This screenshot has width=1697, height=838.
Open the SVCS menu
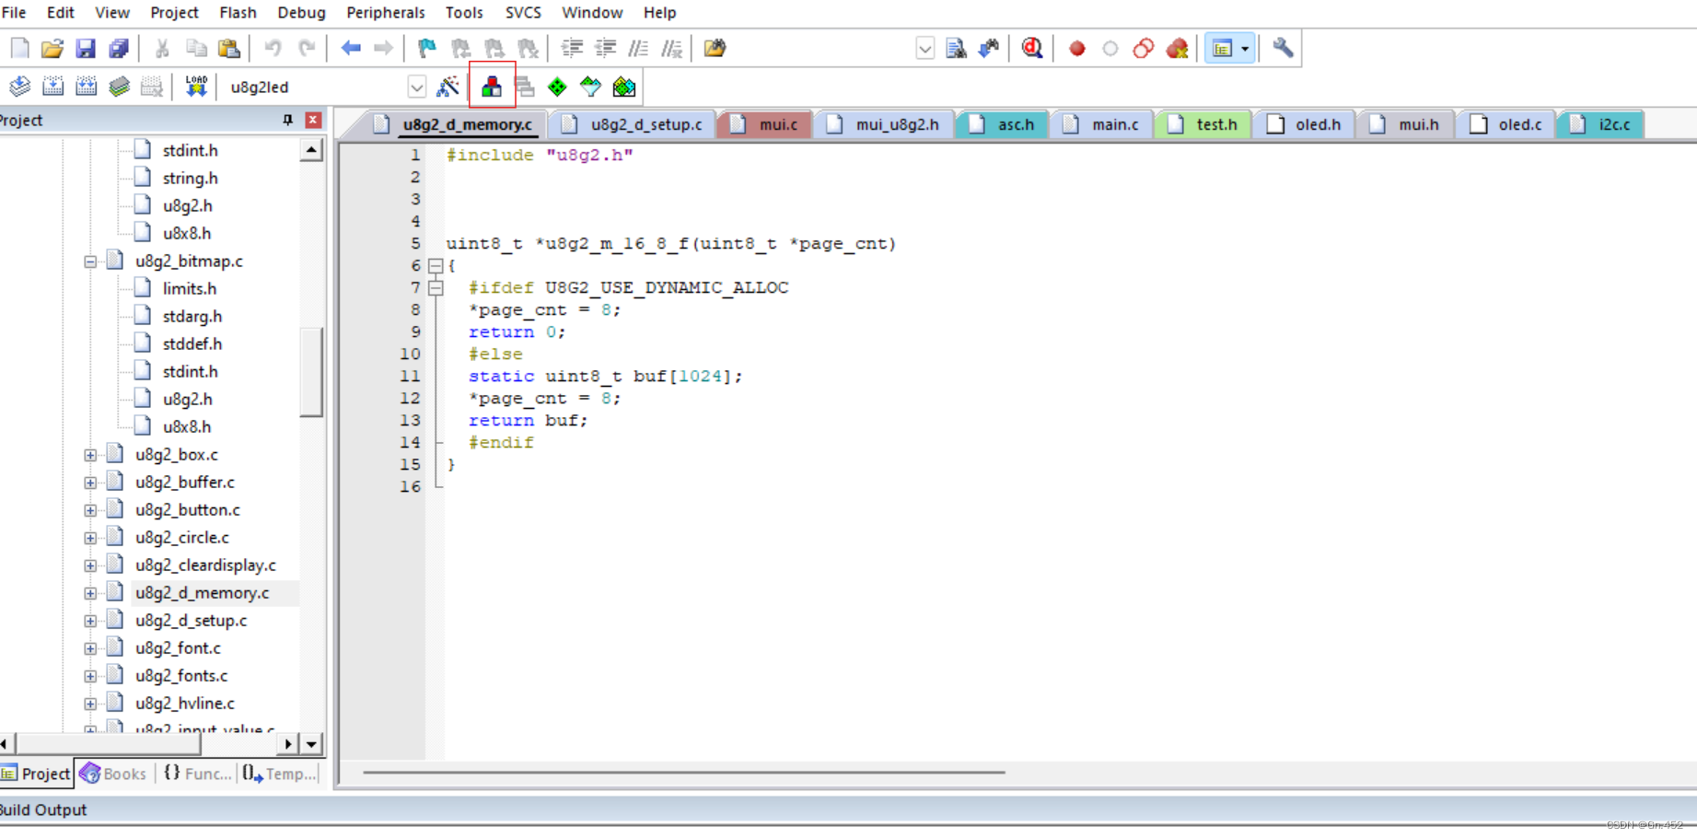point(523,13)
